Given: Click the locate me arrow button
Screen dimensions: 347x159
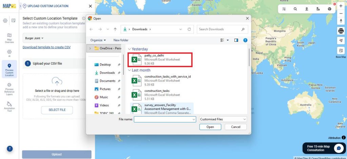Looking at the screenshot, I should (x=341, y=40).
